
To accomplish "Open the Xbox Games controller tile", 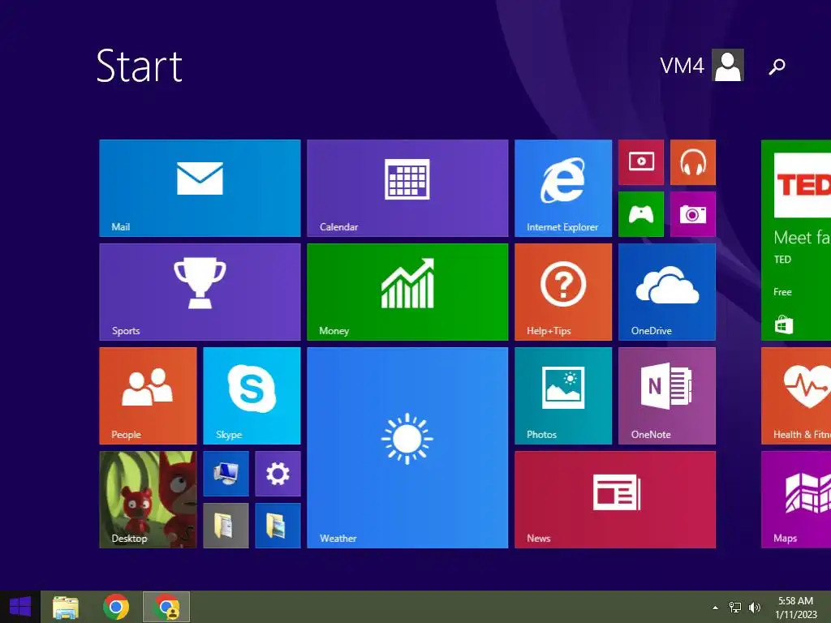I will pos(641,214).
